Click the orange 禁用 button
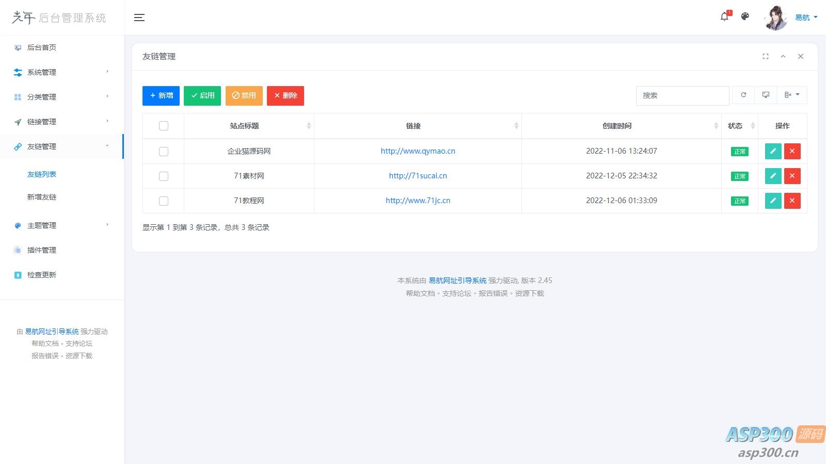 tap(244, 95)
